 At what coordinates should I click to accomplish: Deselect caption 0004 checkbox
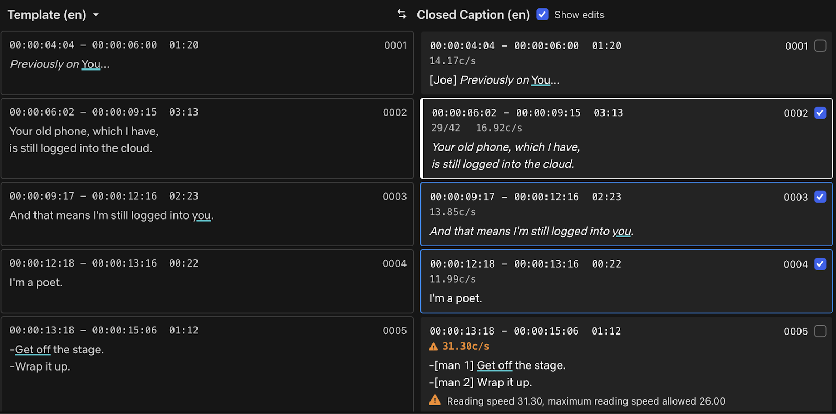(820, 264)
